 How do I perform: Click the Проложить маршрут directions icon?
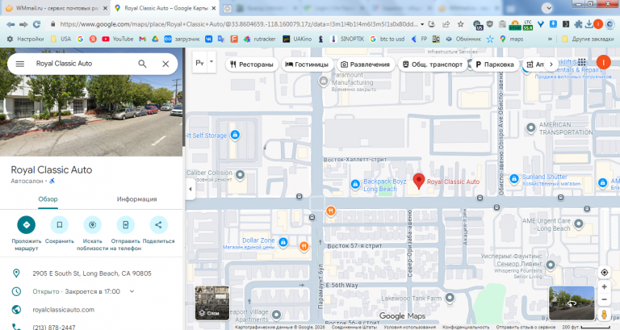(26, 225)
